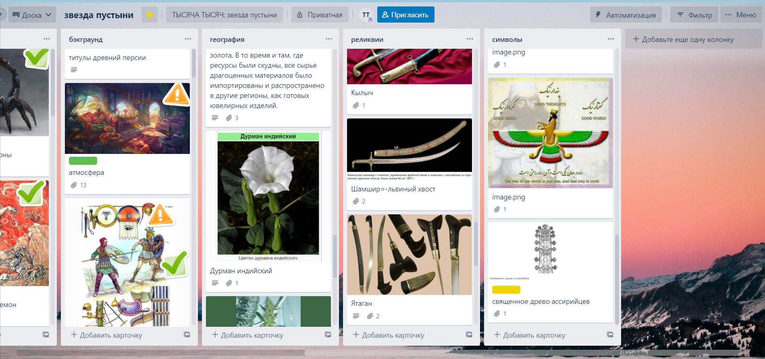This screenshot has width=765, height=359.
Task: Add a card in the символы list
Action: pyautogui.click(x=530, y=335)
